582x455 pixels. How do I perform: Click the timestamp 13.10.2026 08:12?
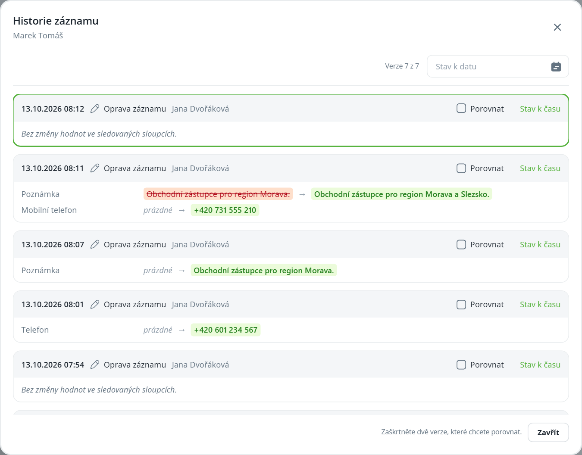pyautogui.click(x=53, y=109)
